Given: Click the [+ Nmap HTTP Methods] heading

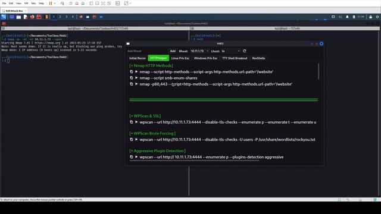Looking at the screenshot, I should click(151, 65).
